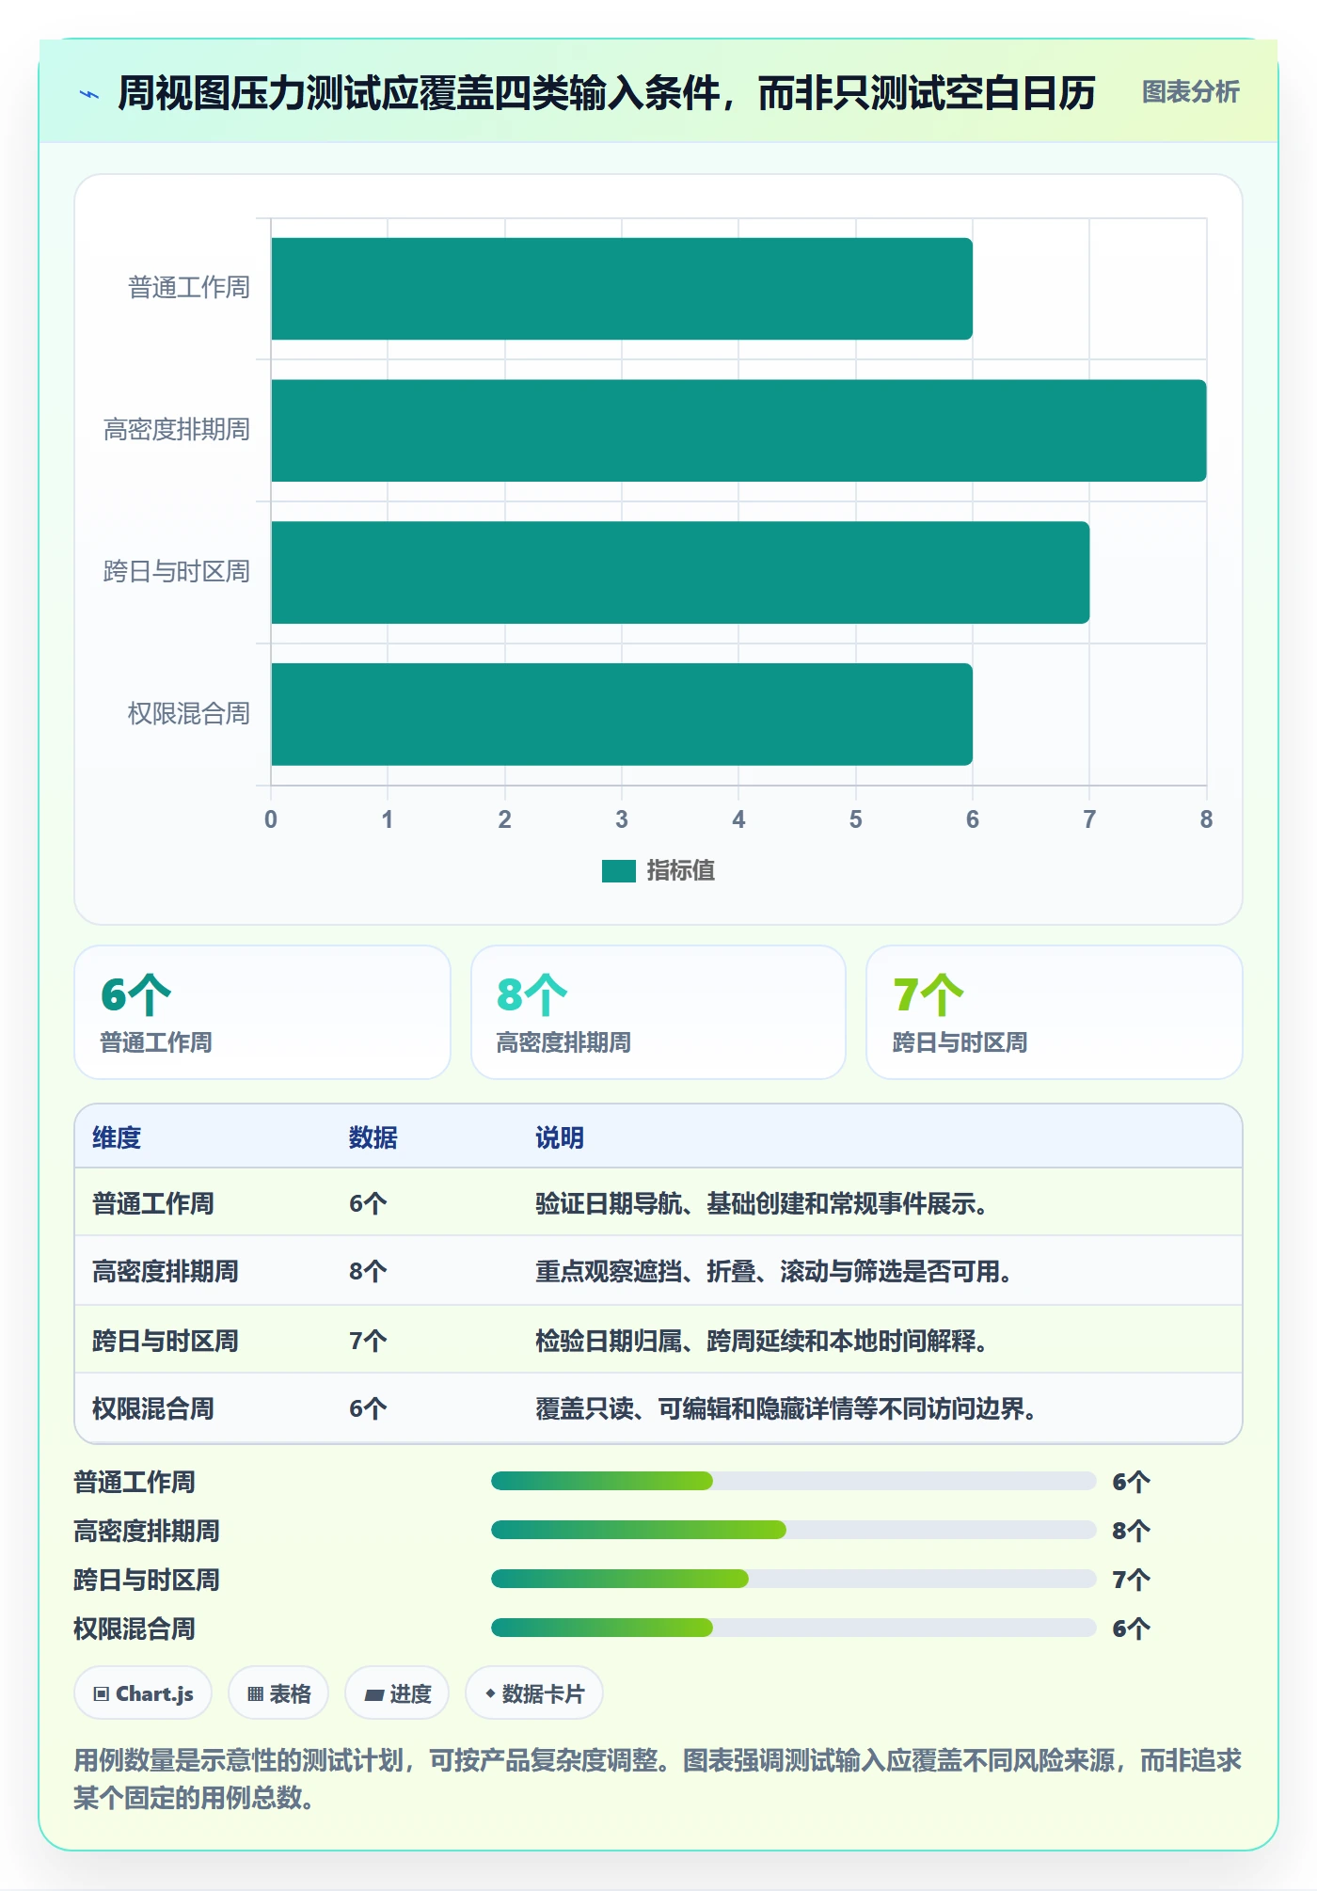Image resolution: width=1317 pixels, height=1891 pixels.
Task: Click description 覆盖只读、可编辑和隐藏详情等不同访问边界
Action: click(785, 1408)
